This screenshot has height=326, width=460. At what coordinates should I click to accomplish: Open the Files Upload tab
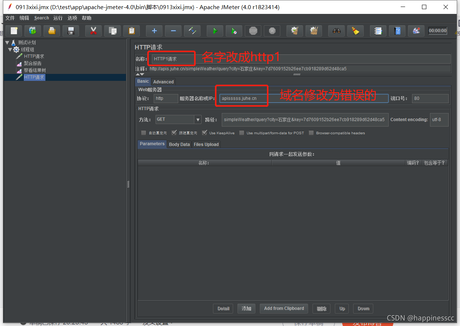click(206, 145)
